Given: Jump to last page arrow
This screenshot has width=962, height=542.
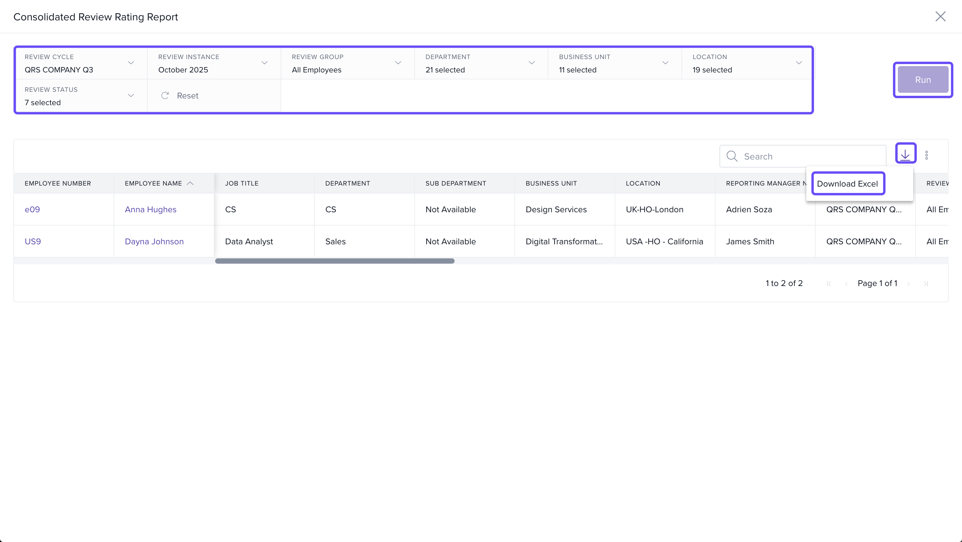Looking at the screenshot, I should (926, 283).
